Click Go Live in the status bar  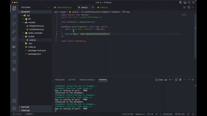(180, 114)
